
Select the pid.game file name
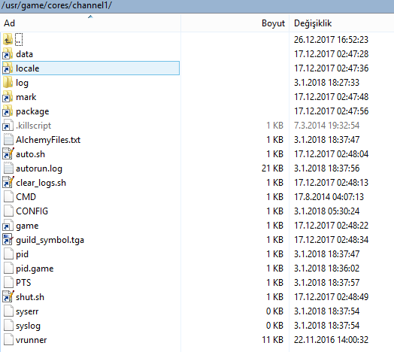[x=35, y=269]
